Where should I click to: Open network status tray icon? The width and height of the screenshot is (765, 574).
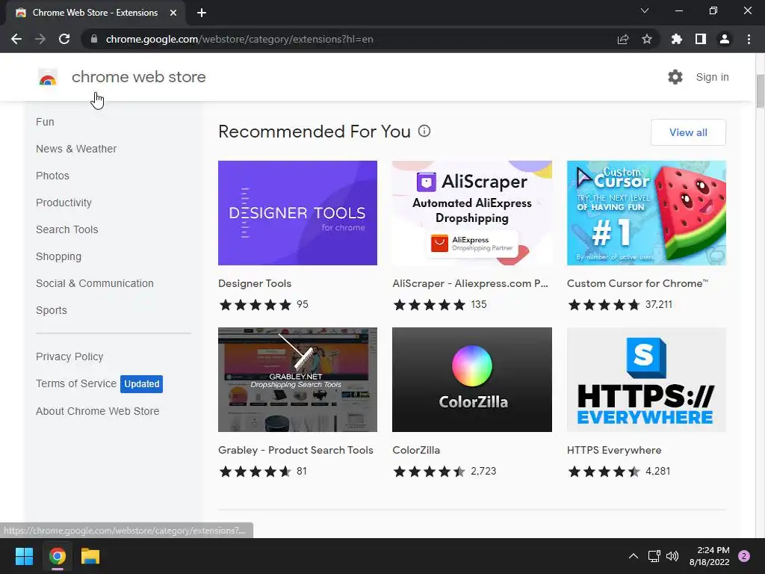point(654,556)
